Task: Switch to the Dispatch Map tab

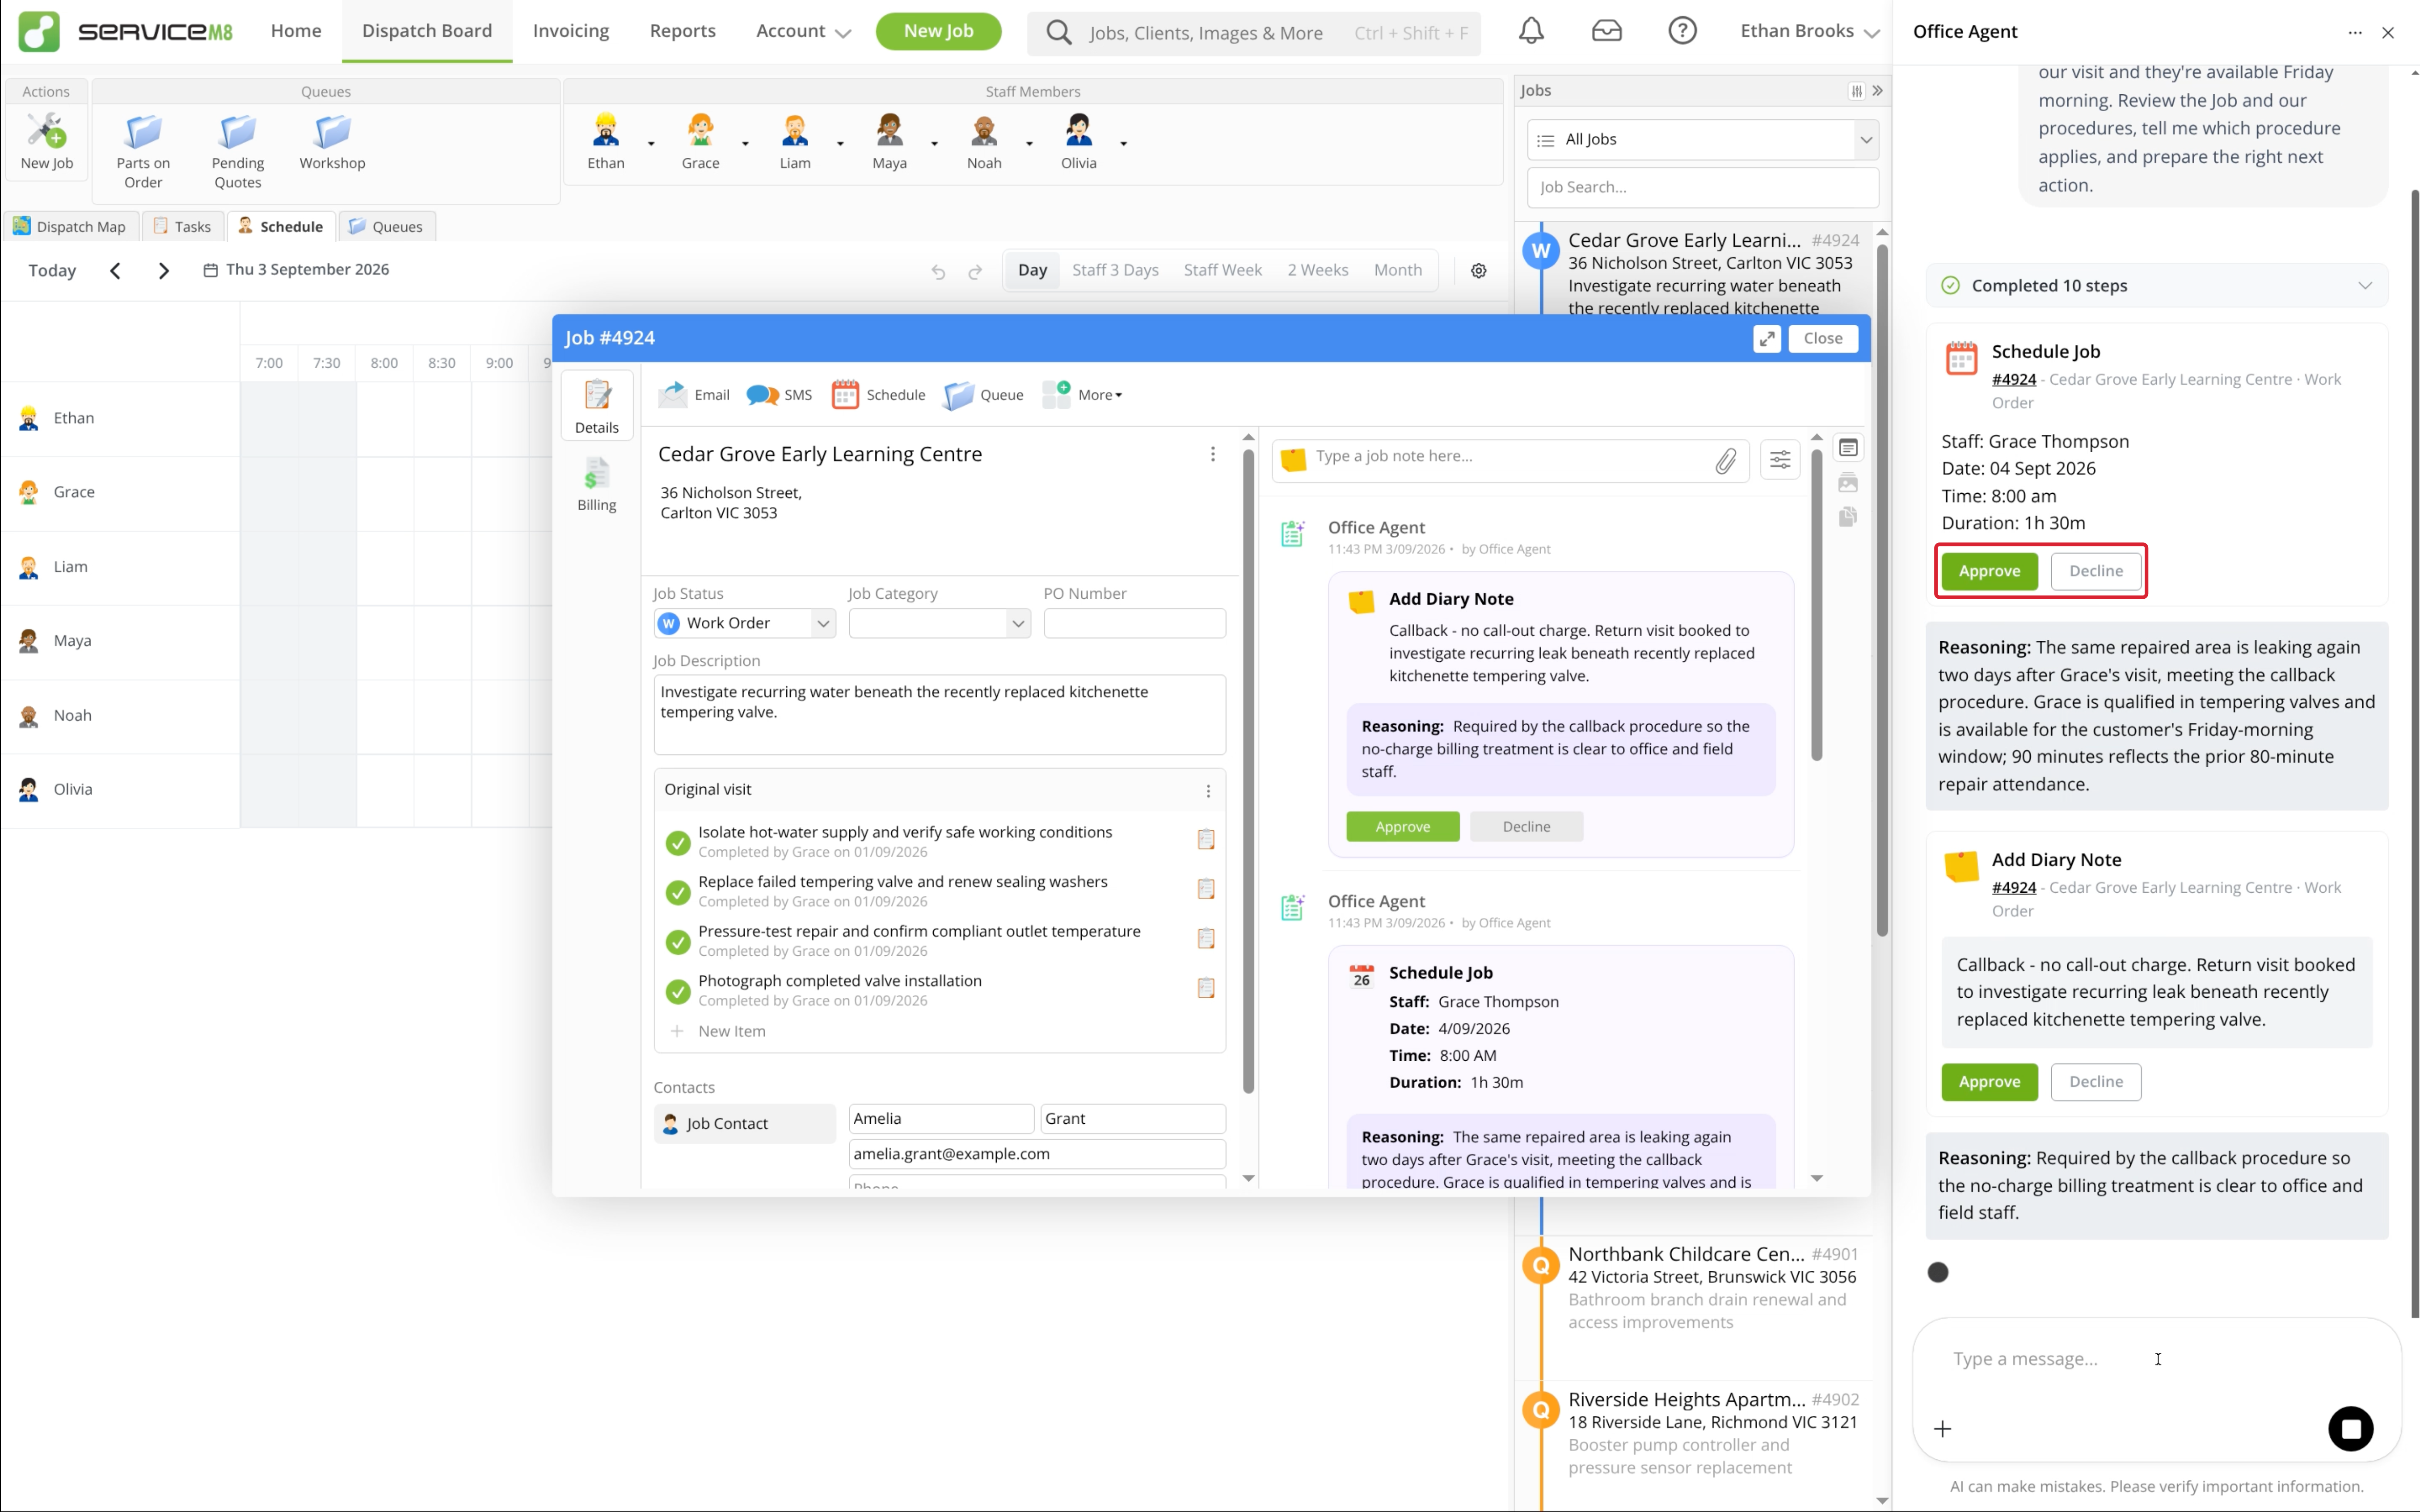Action: tap(70, 227)
